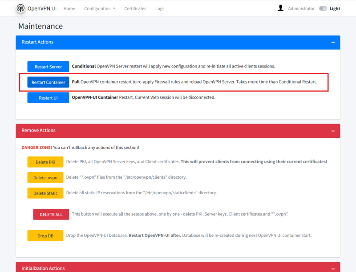
Task: Click the OpenVPN UI brand text
Action: click(x=42, y=8)
